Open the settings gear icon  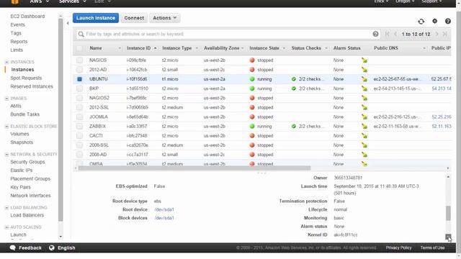click(434, 21)
